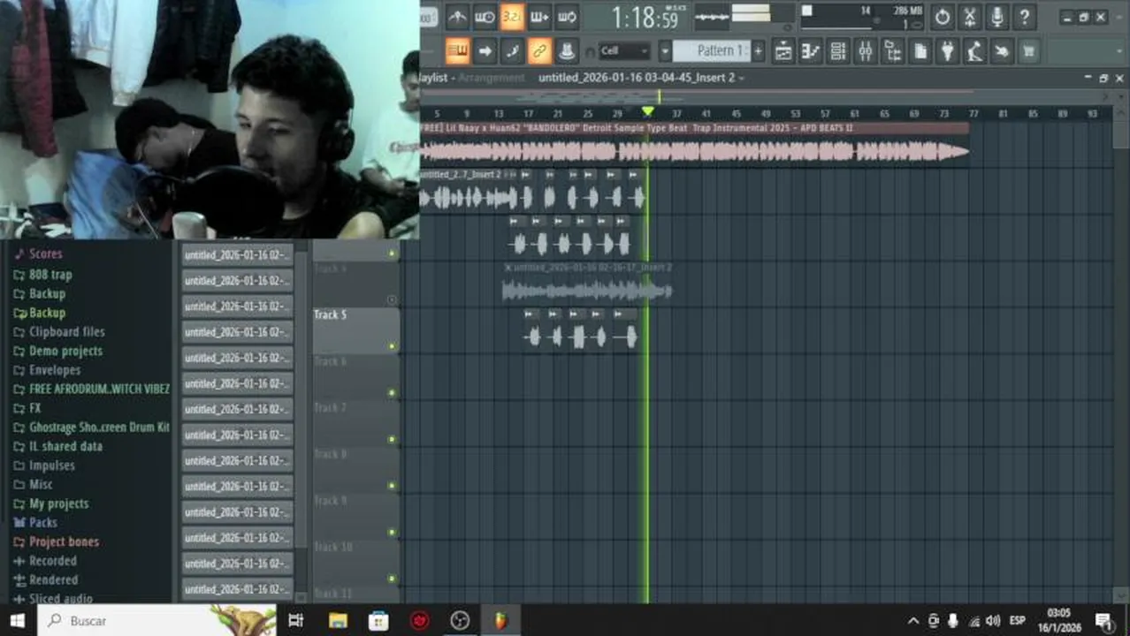
Task: Mute Track 10 with its green light
Action: tap(392, 578)
